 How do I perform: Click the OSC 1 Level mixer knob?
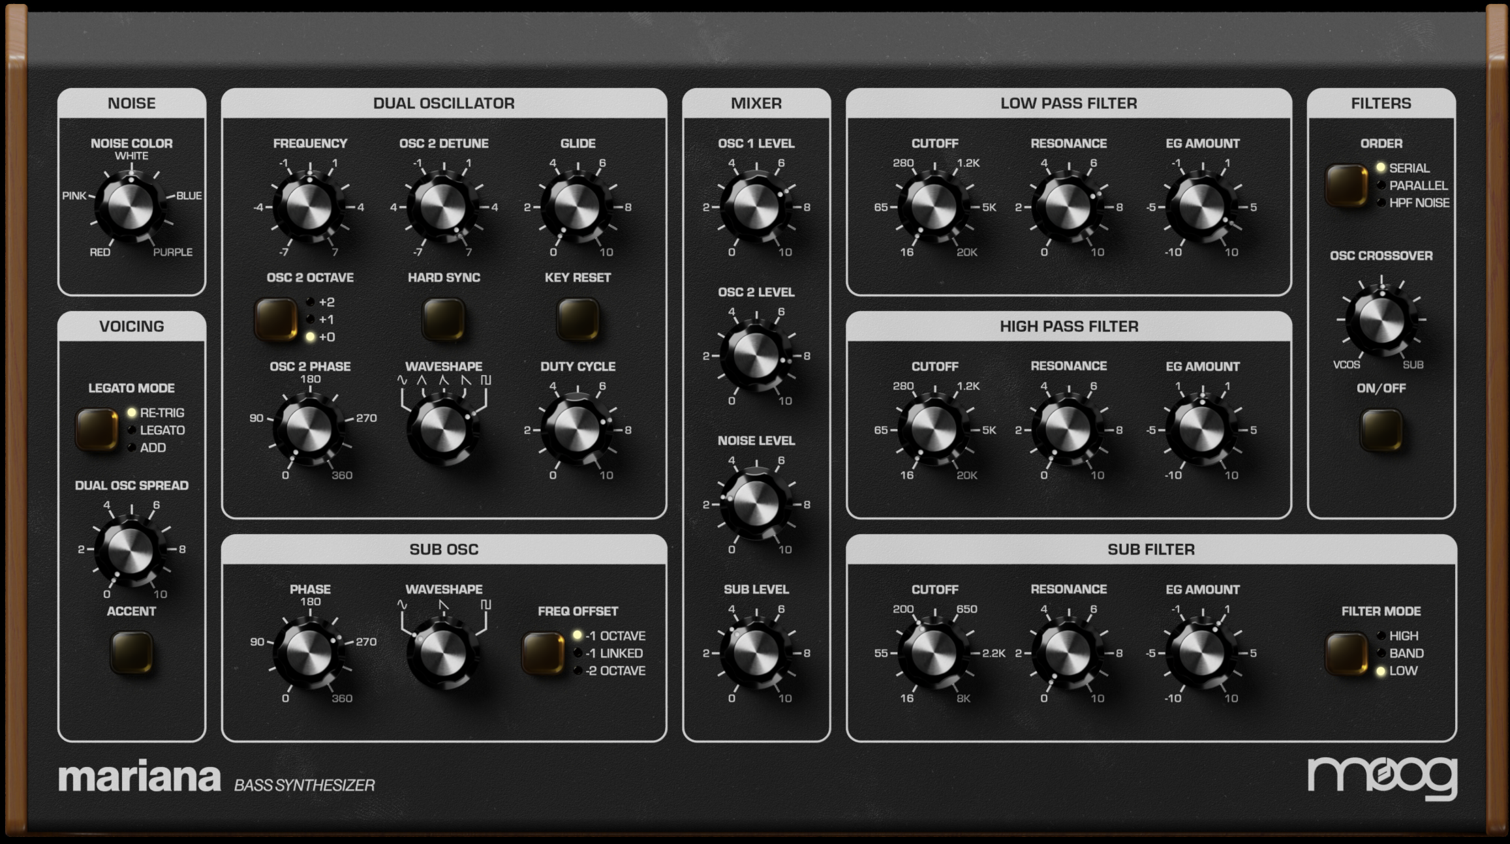point(756,207)
